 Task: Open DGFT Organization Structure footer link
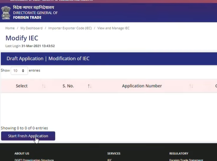click(34, 160)
